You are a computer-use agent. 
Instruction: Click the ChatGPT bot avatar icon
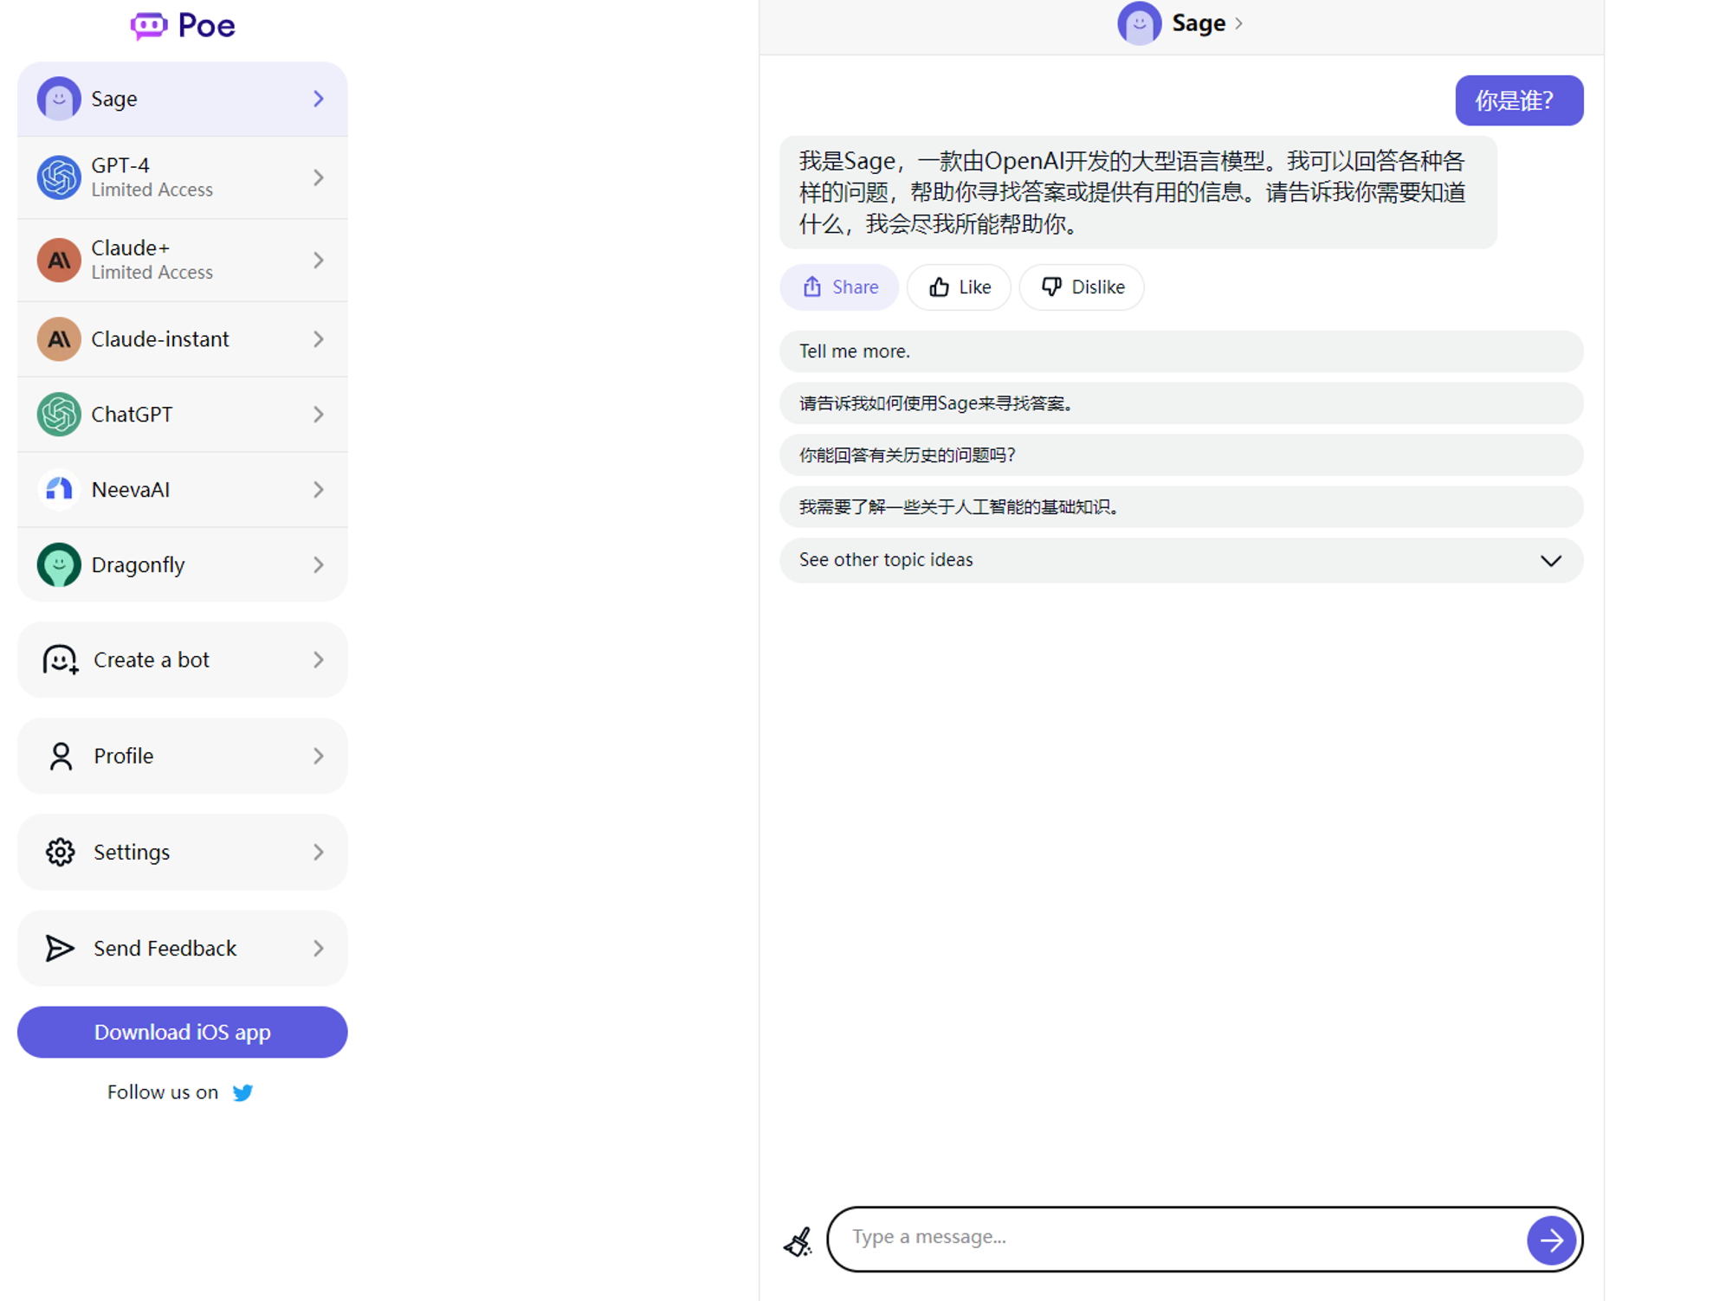point(59,415)
